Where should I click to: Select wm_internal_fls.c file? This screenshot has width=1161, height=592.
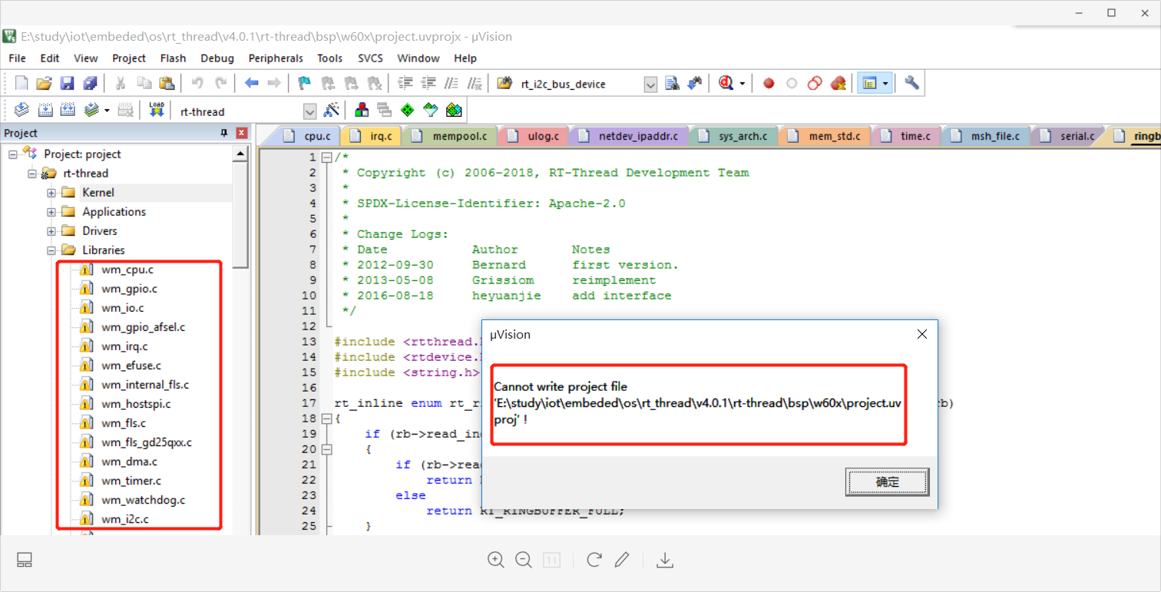145,385
